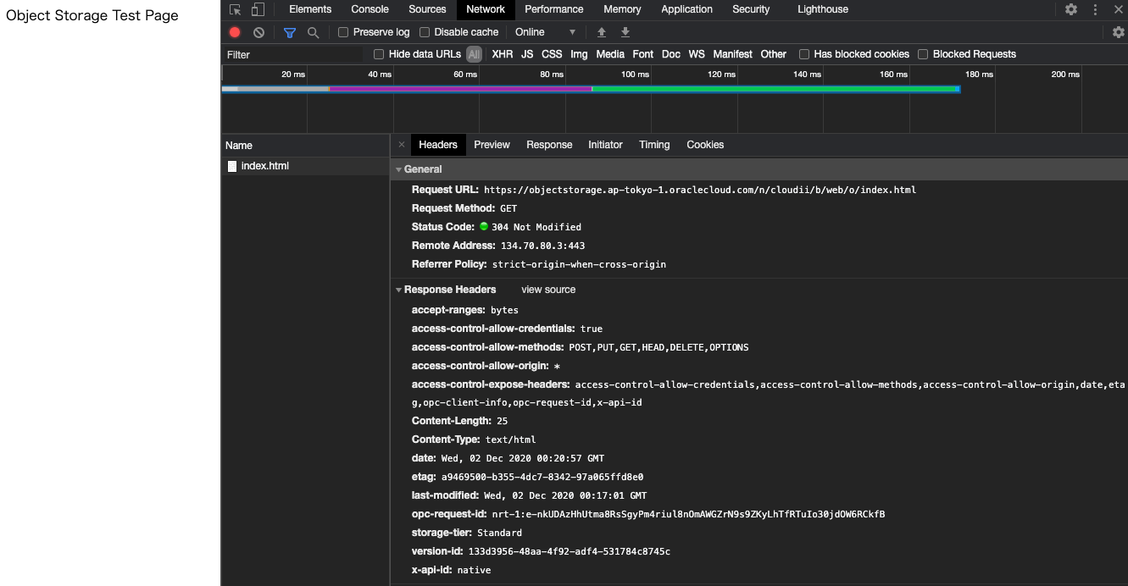Open the Online throttling dropdown
1128x586 pixels.
click(545, 32)
